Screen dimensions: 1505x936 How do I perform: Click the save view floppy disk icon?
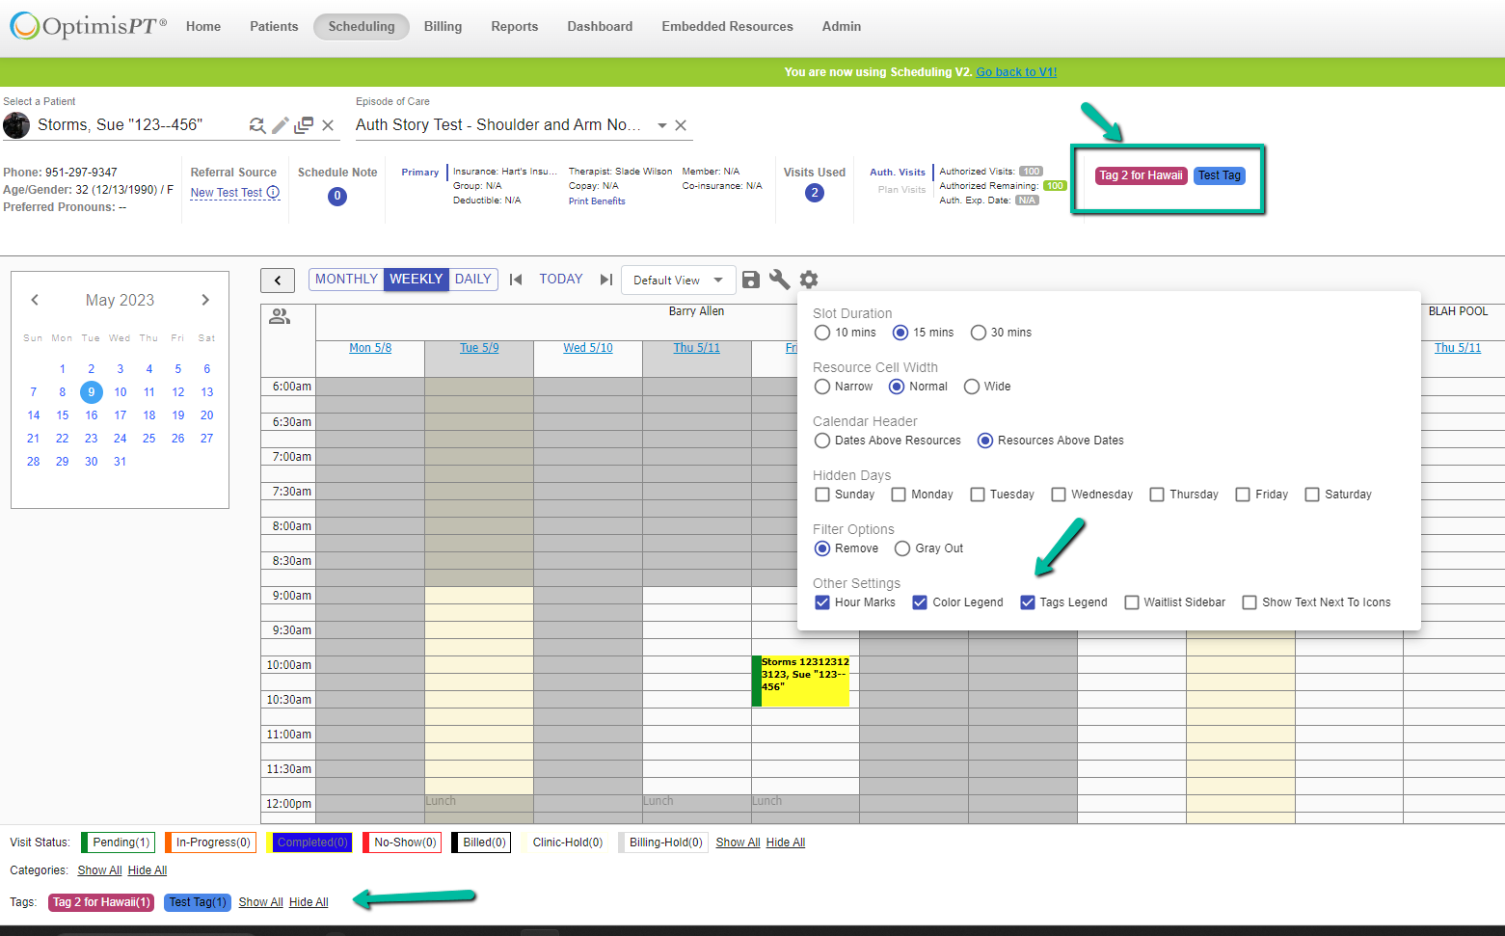pos(751,280)
